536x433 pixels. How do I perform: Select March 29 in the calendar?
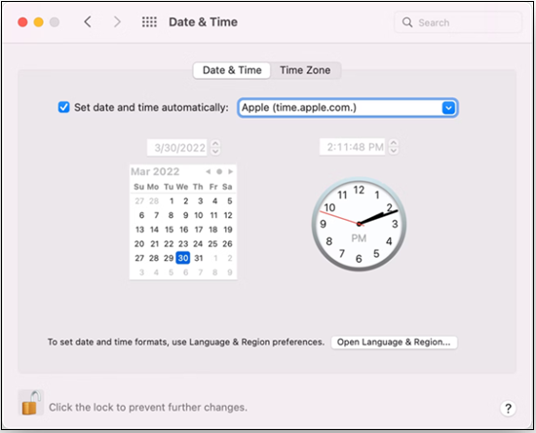[x=169, y=258]
